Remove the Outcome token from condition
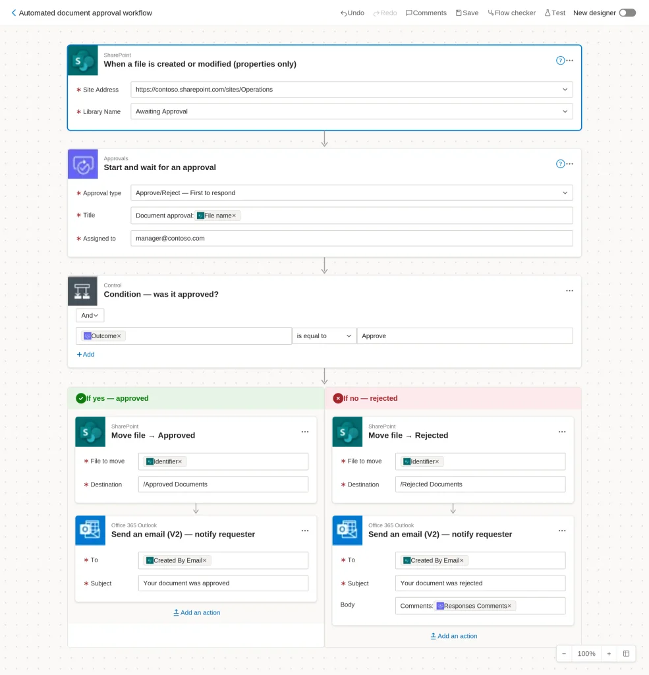The width and height of the screenshot is (649, 675). (x=119, y=336)
